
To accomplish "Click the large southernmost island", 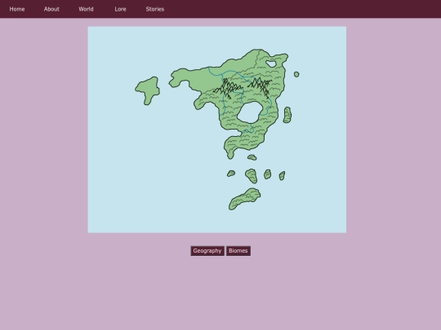I will pos(244,199).
